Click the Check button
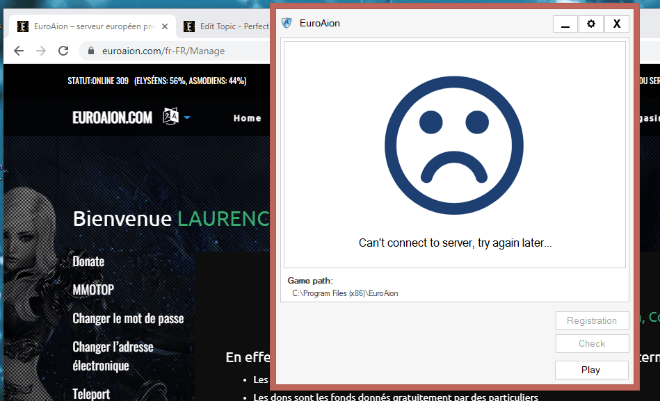Image resolution: width=660 pixels, height=401 pixels. coord(592,343)
